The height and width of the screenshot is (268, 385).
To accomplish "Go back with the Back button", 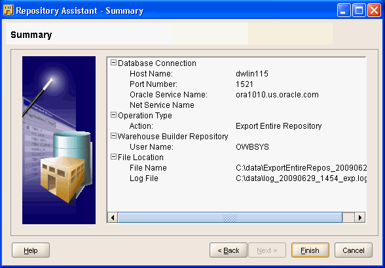I will [229, 250].
